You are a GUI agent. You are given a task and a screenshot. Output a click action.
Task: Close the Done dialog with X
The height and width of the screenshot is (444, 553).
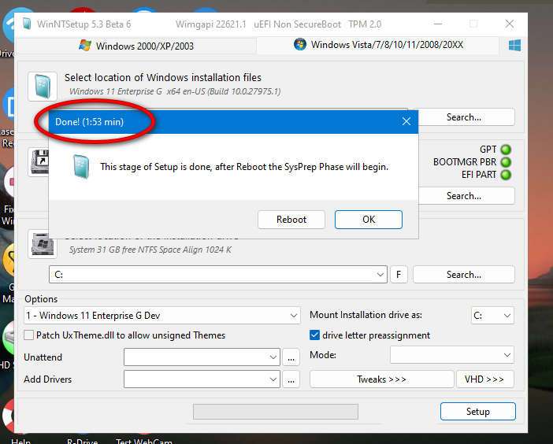pos(406,121)
